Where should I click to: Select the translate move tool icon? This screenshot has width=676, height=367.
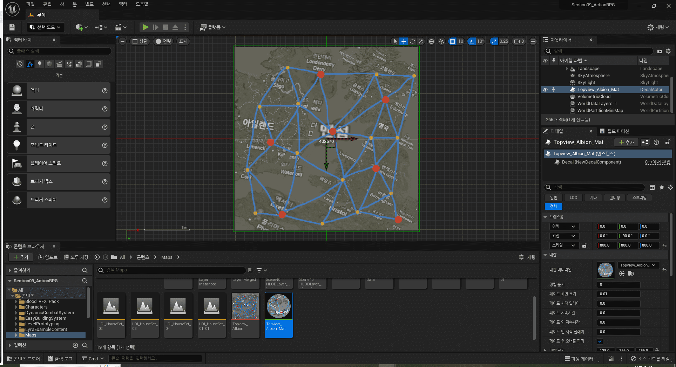click(x=404, y=41)
